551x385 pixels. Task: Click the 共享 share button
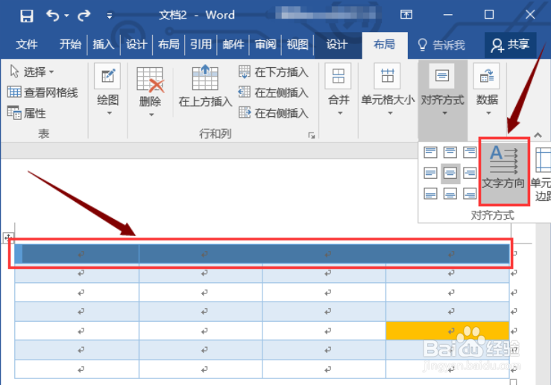pos(511,45)
